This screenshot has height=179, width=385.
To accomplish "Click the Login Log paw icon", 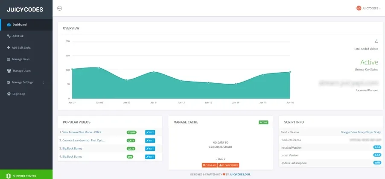I will [9, 94].
